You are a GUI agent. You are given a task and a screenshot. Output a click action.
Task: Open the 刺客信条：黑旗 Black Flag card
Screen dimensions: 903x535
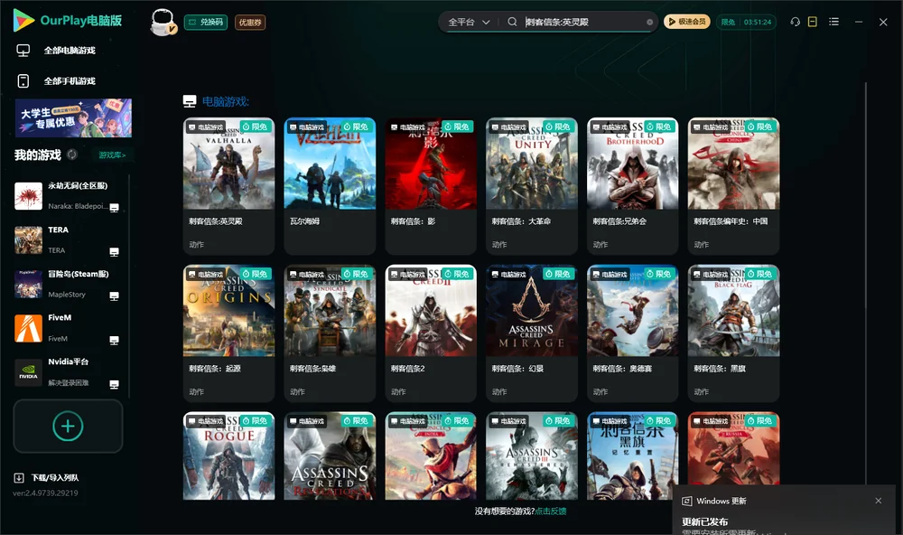(x=733, y=333)
